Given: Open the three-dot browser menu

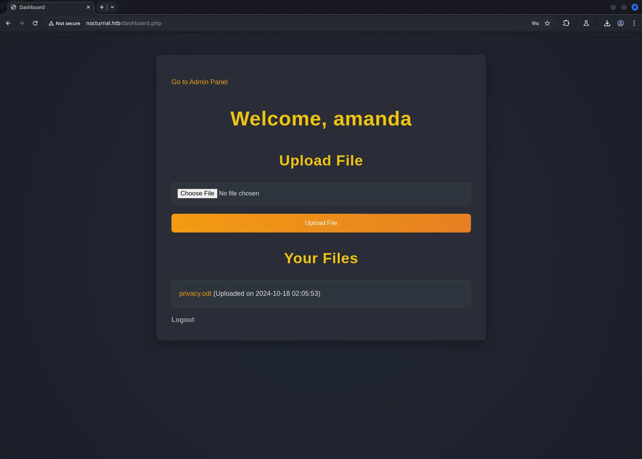Looking at the screenshot, I should tap(634, 23).
